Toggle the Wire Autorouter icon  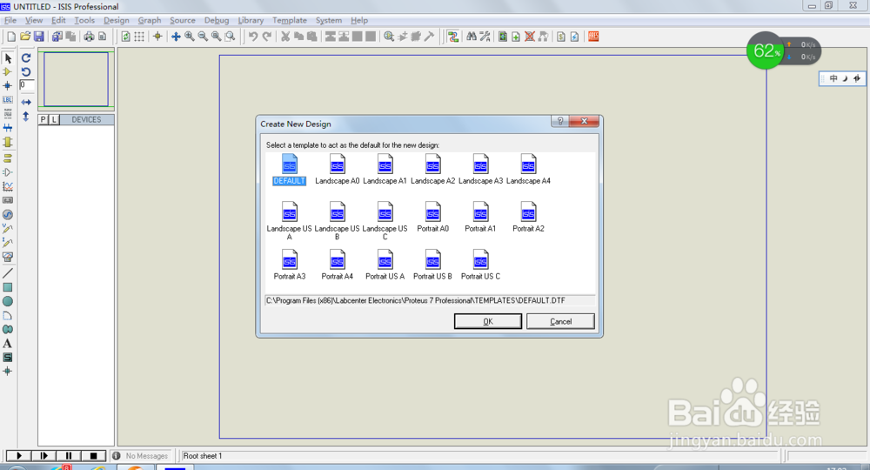(453, 37)
